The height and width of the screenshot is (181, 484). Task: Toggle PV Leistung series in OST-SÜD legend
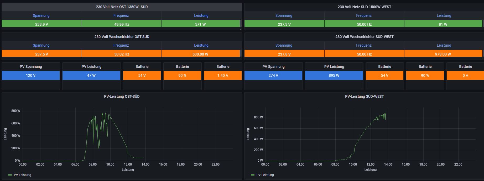23,175
